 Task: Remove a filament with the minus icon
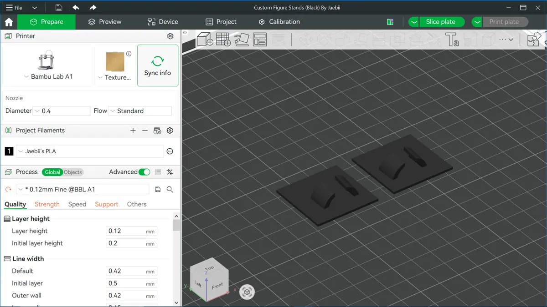[145, 131]
